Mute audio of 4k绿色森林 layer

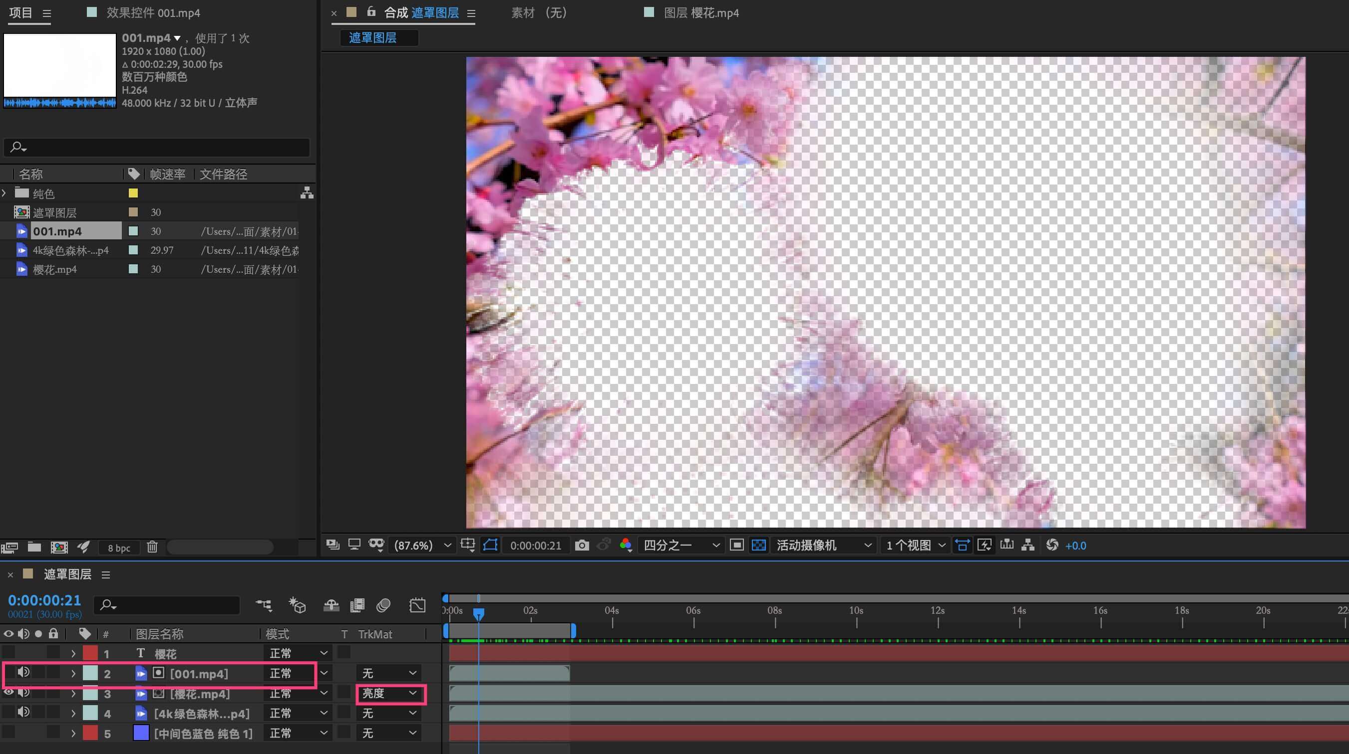click(23, 712)
